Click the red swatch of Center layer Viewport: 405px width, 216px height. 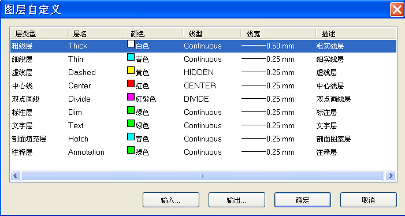[131, 83]
